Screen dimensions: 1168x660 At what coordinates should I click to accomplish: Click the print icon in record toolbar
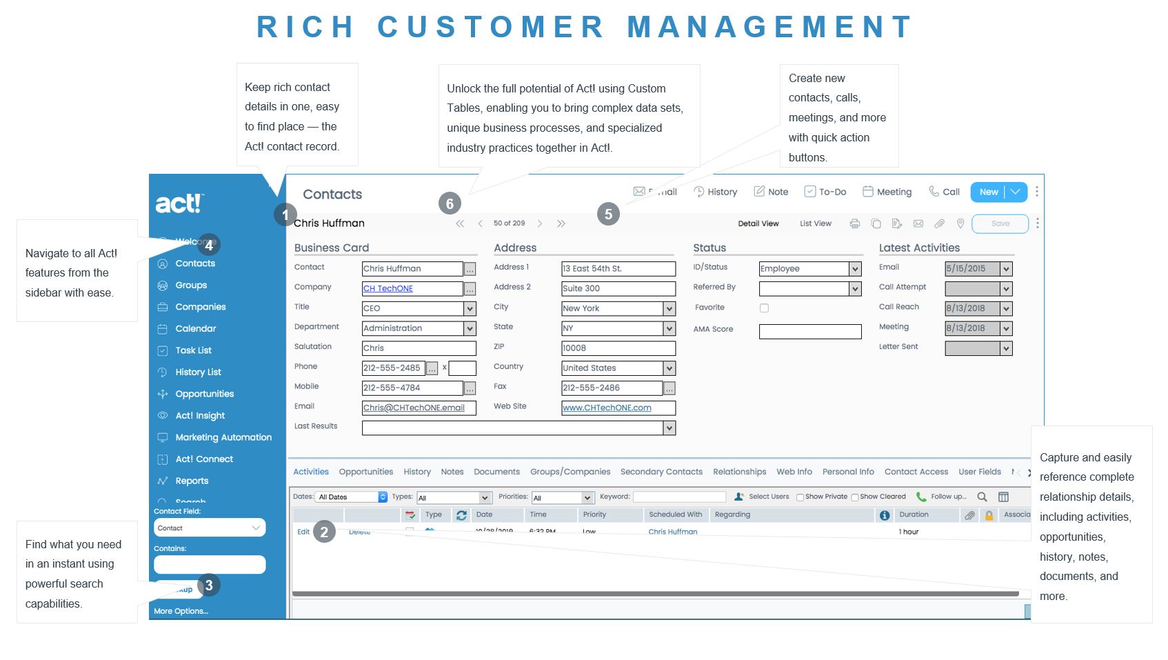(855, 223)
